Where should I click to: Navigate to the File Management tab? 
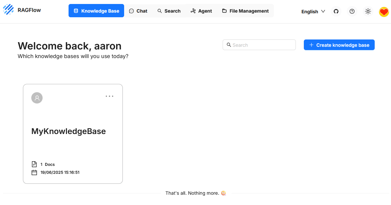click(x=245, y=11)
